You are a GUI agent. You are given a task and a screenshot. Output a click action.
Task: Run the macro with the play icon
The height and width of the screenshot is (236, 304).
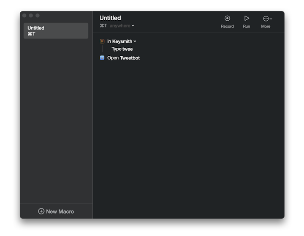click(247, 19)
